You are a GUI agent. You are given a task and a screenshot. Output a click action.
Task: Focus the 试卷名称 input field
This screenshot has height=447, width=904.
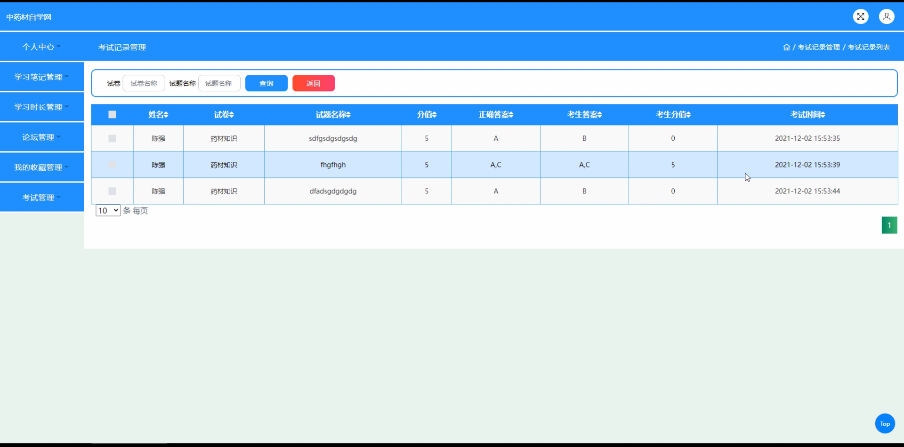click(x=144, y=83)
